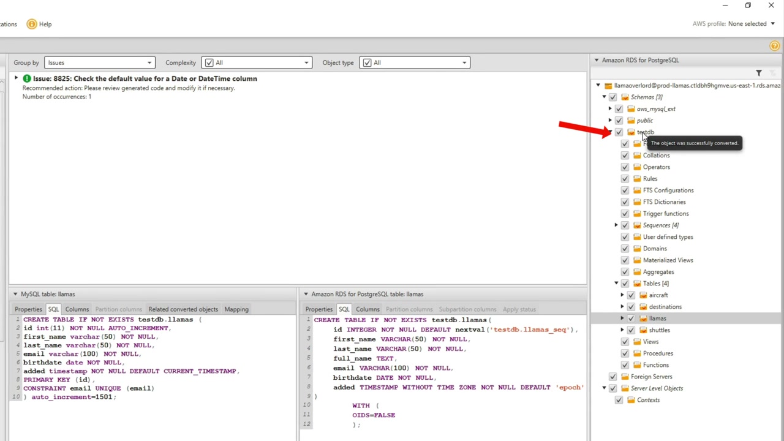This screenshot has width=784, height=441.
Task: Expand the Sequences [4] tree node
Action: pyautogui.click(x=616, y=225)
